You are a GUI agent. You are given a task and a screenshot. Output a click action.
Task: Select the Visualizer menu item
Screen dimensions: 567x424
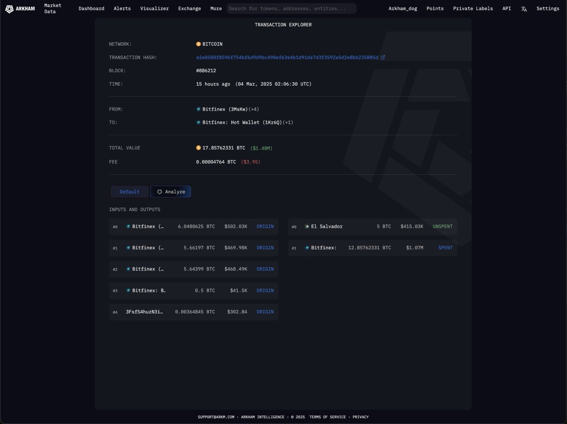click(x=154, y=8)
